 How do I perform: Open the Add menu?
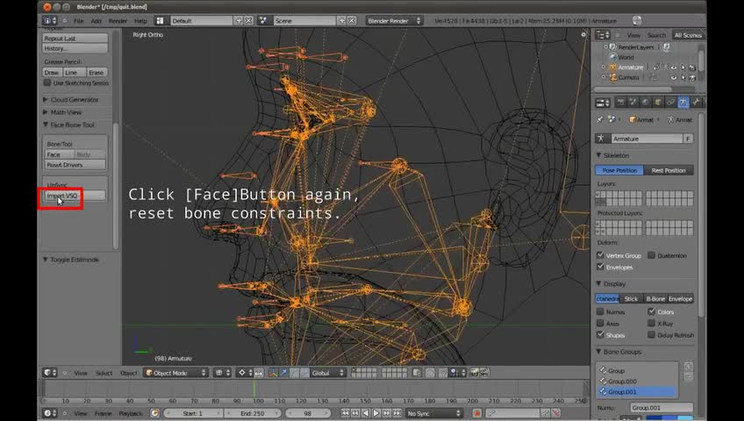97,21
